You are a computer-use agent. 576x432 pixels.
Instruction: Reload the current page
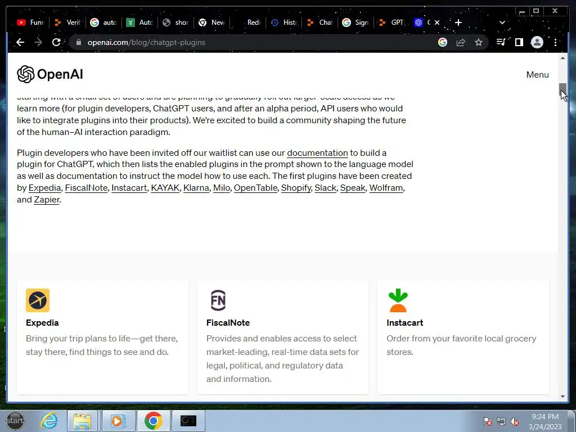[56, 42]
